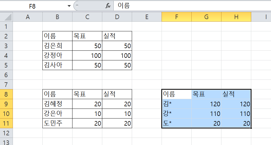Click cell containing 김은희
Screen dimensions: 271x145
pyautogui.click(x=57, y=46)
